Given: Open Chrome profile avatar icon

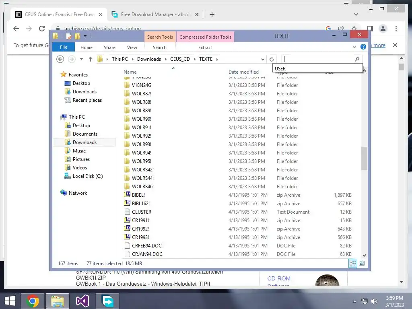Looking at the screenshot, I should point(383,29).
